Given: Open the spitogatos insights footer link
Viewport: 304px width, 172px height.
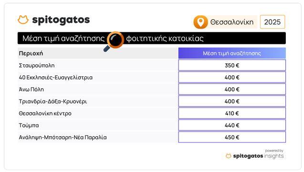Looking at the screenshot, I should pyautogui.click(x=254, y=154).
